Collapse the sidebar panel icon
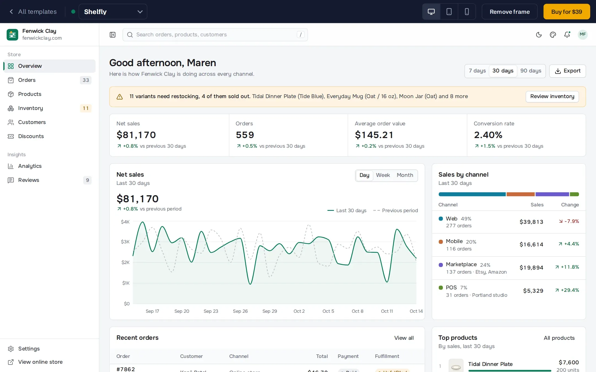596x372 pixels. pos(113,35)
